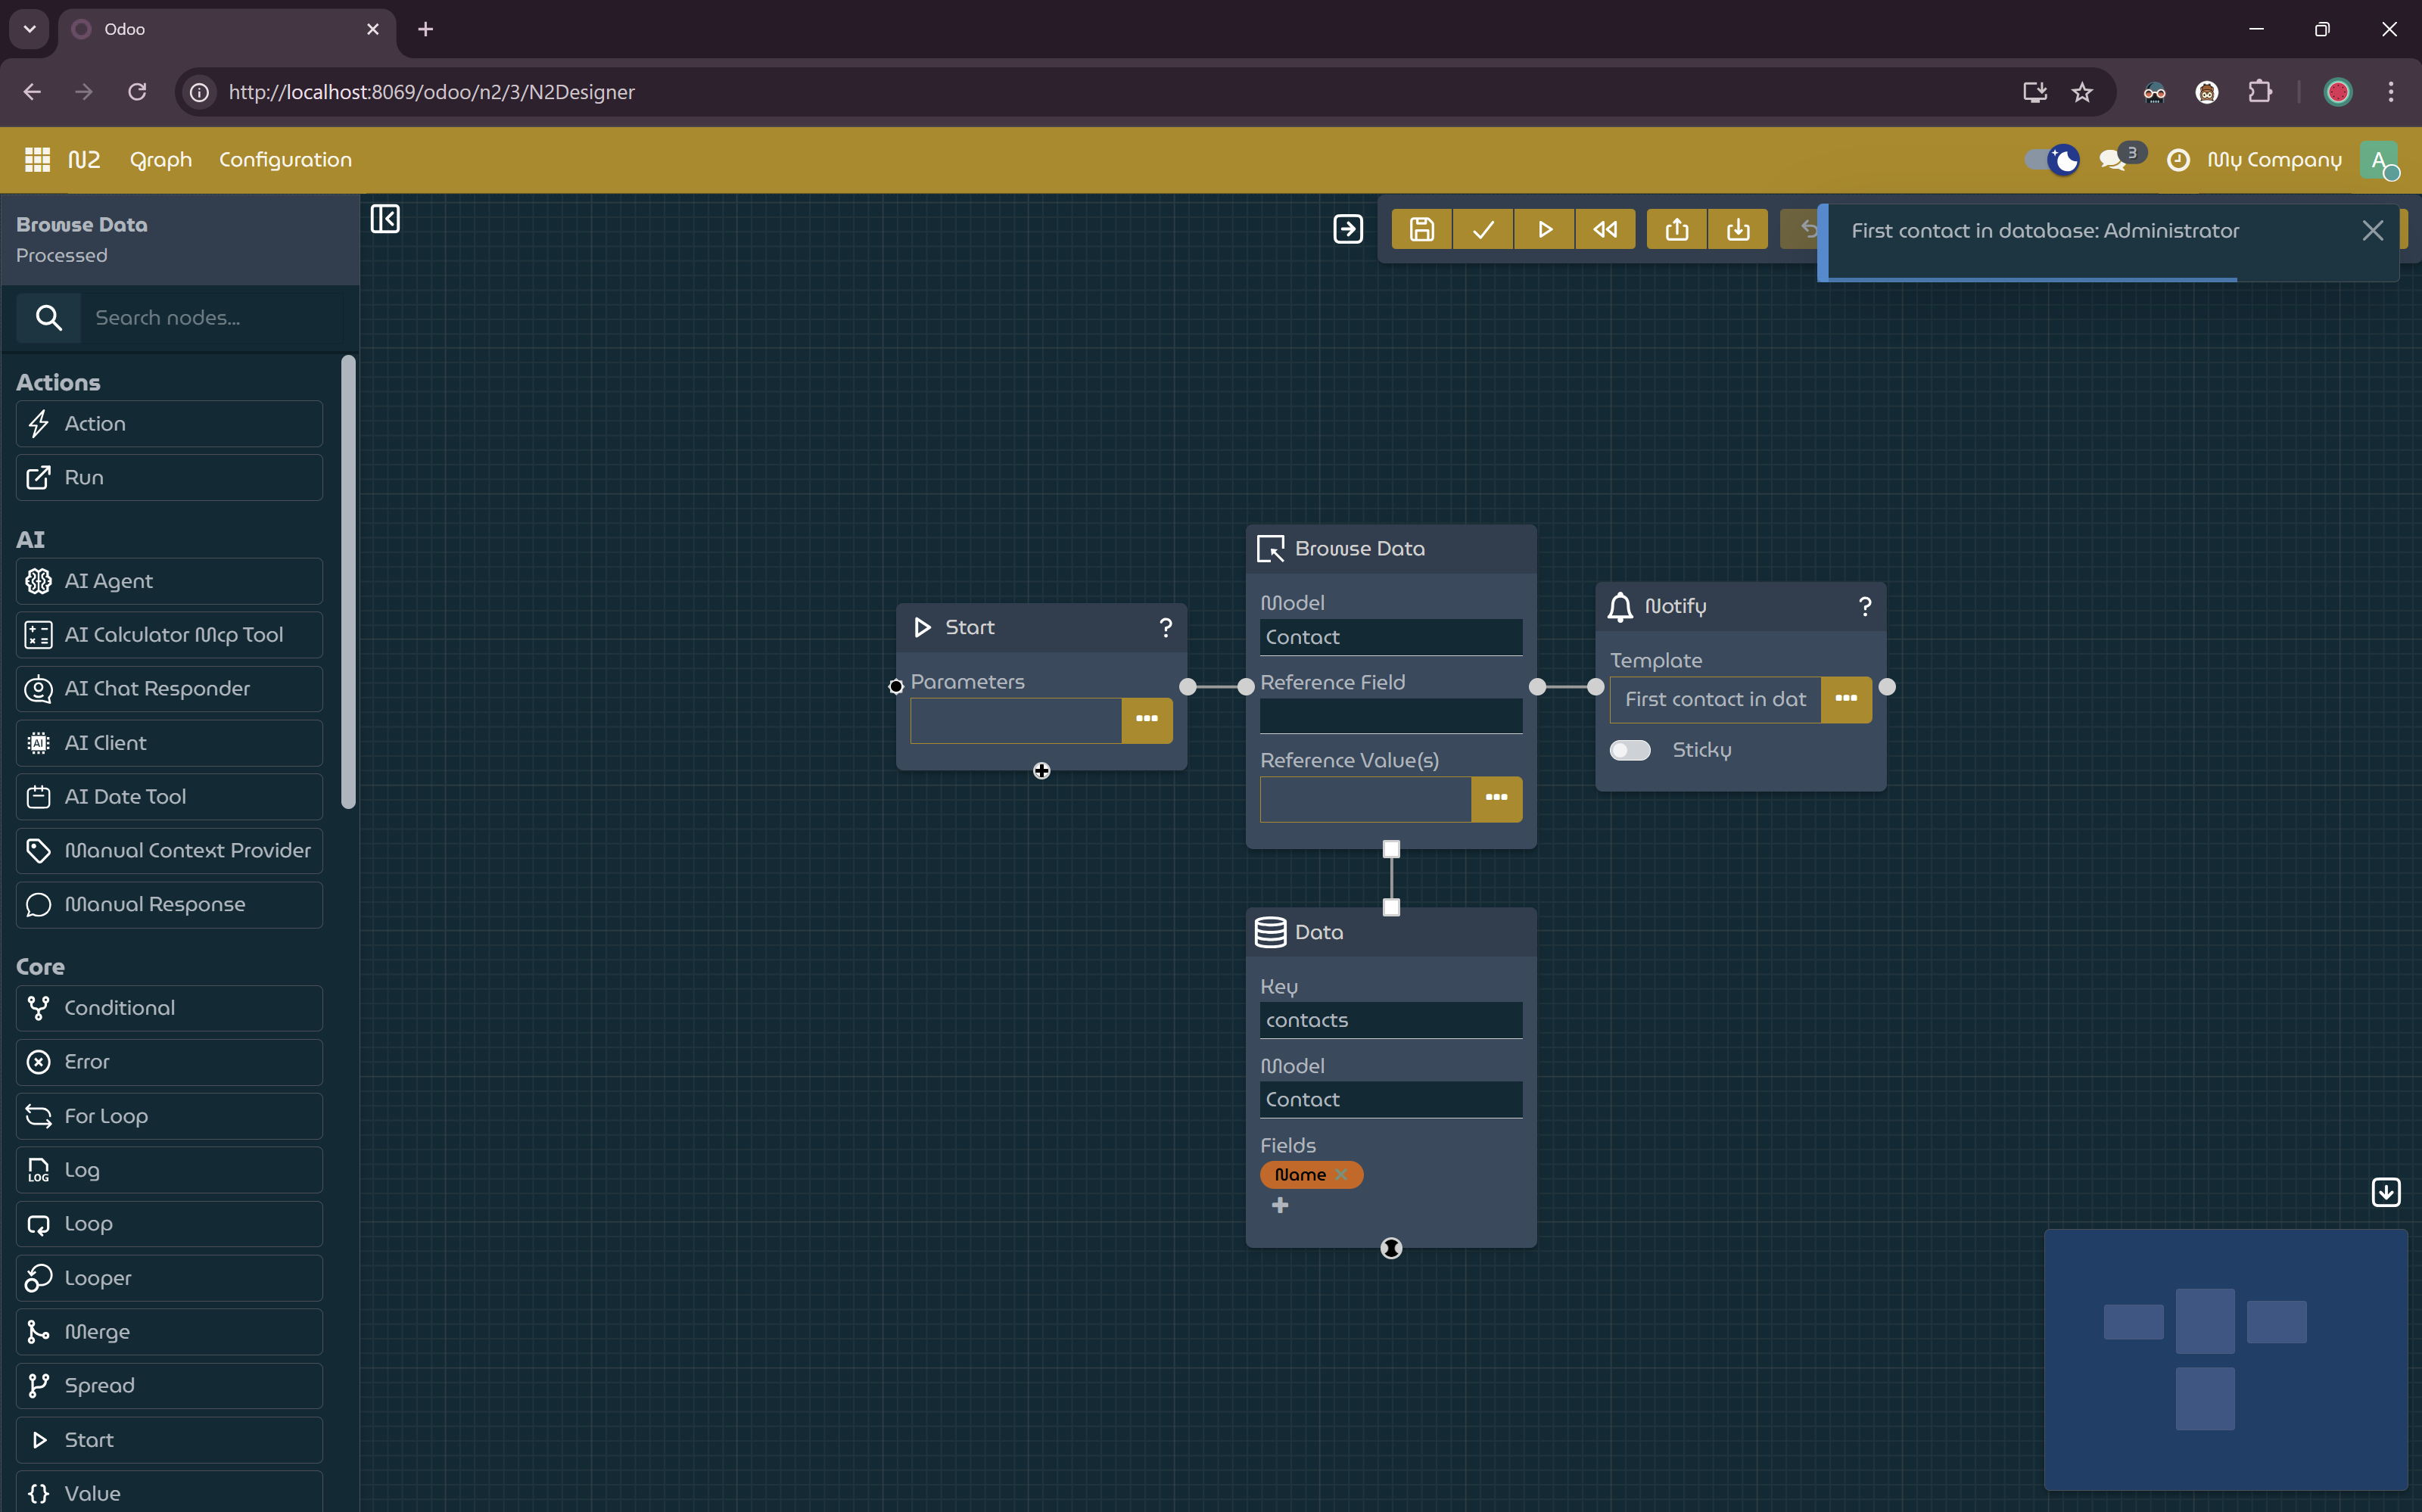Click the export upload toolbar icon
Screen dimensions: 2422x1512
point(1677,230)
